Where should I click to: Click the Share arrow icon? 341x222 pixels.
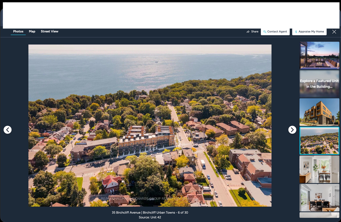coord(248,31)
